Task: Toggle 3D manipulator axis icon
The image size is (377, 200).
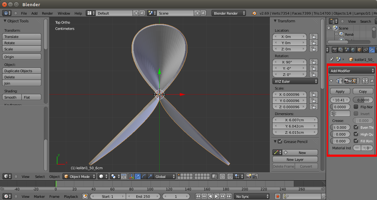Action: pos(131,176)
